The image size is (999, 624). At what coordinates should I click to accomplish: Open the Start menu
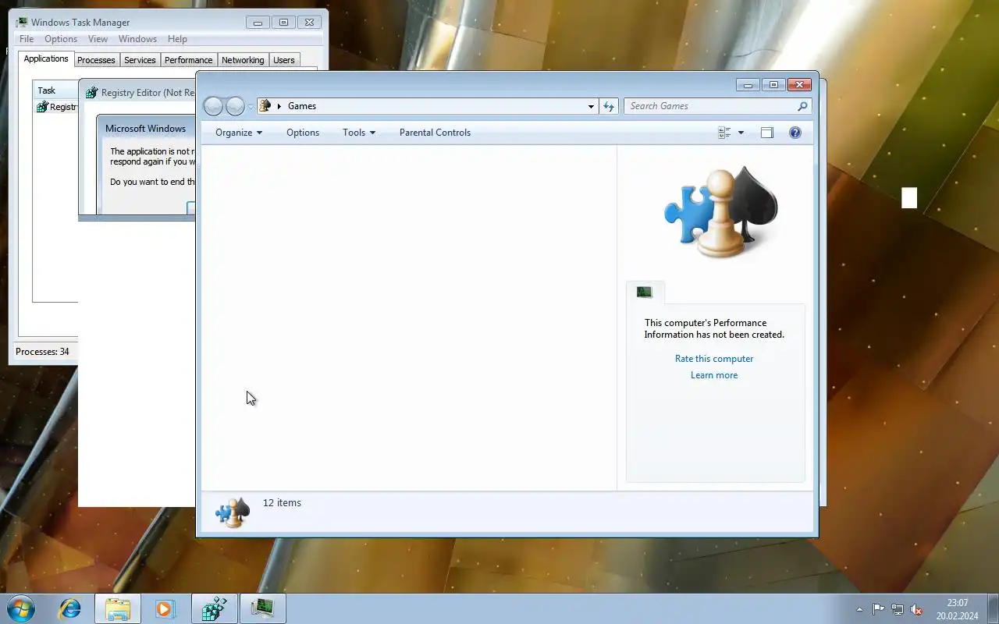tap(21, 608)
